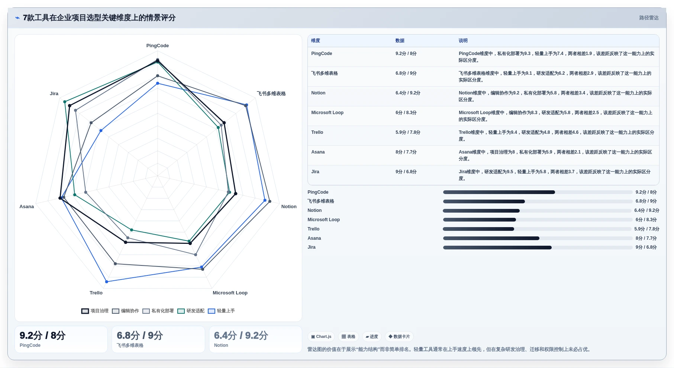Open the 飞书多维表格 6.8分 / 9分 summary card
Image resolution: width=674 pixels, height=368 pixels.
(x=158, y=339)
